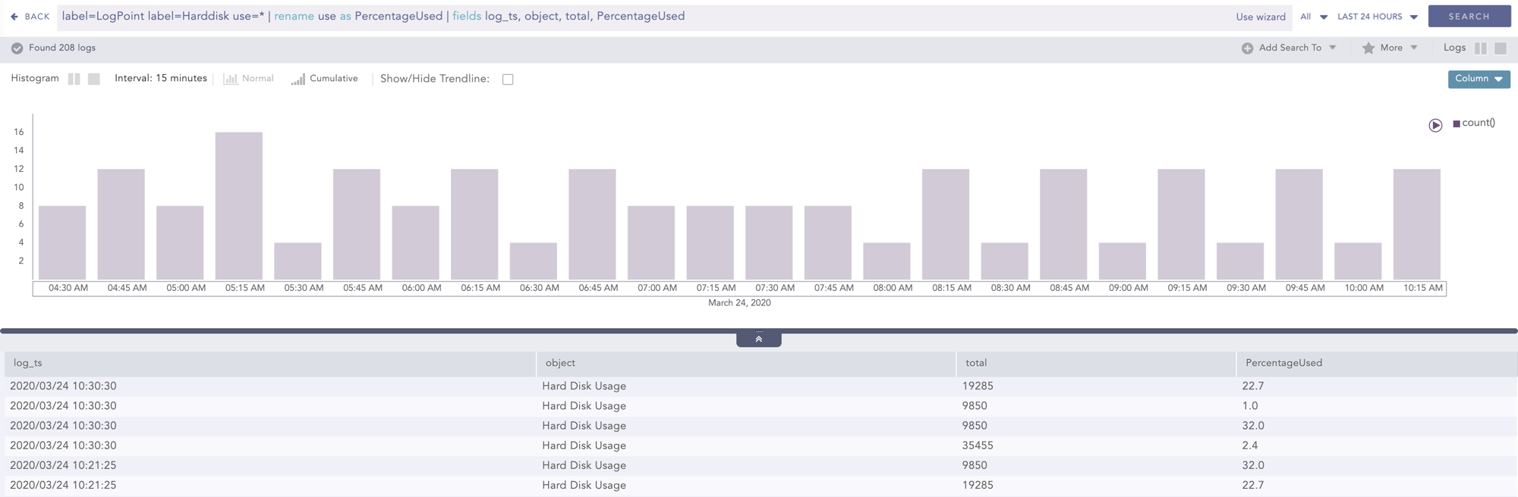Open the Column chart type dropdown
The image size is (1518, 497).
tap(1478, 79)
